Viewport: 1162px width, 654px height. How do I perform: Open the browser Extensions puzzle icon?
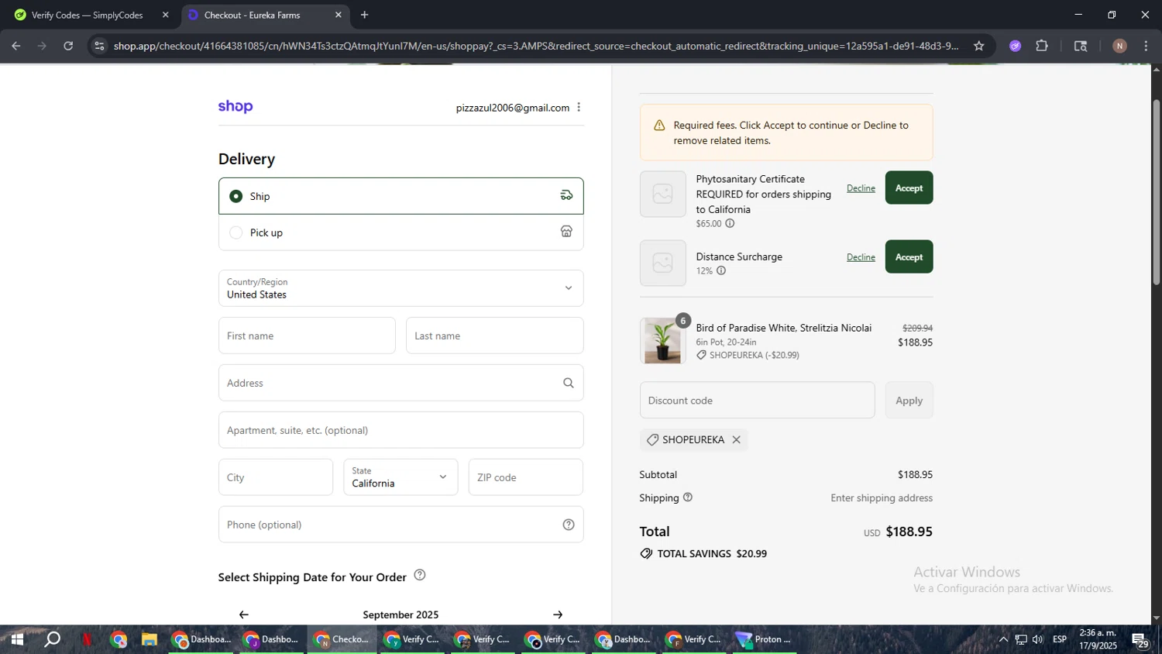(1042, 46)
